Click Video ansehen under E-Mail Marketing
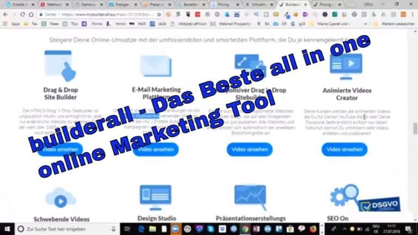Screen dimensions: 418x235 coord(156,150)
